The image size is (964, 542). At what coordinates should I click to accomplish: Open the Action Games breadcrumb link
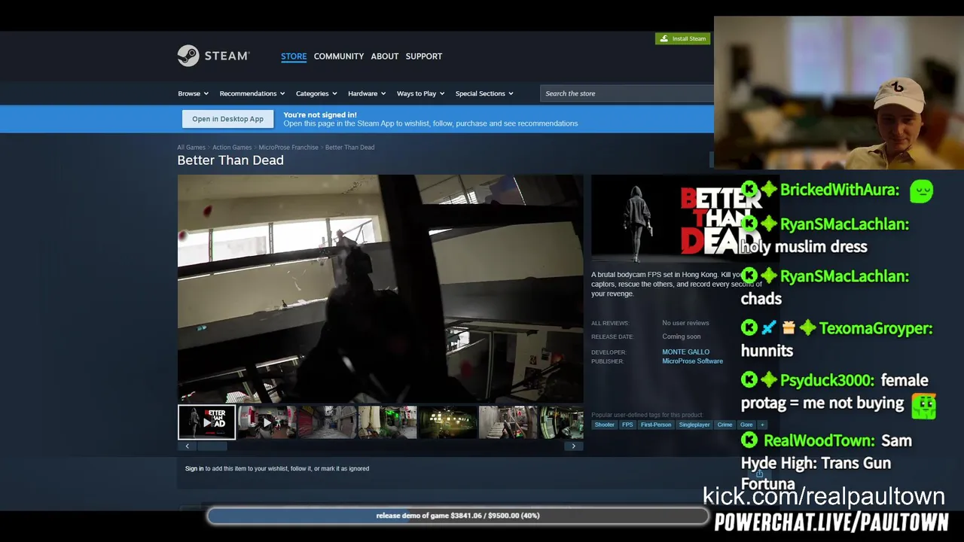click(232, 148)
